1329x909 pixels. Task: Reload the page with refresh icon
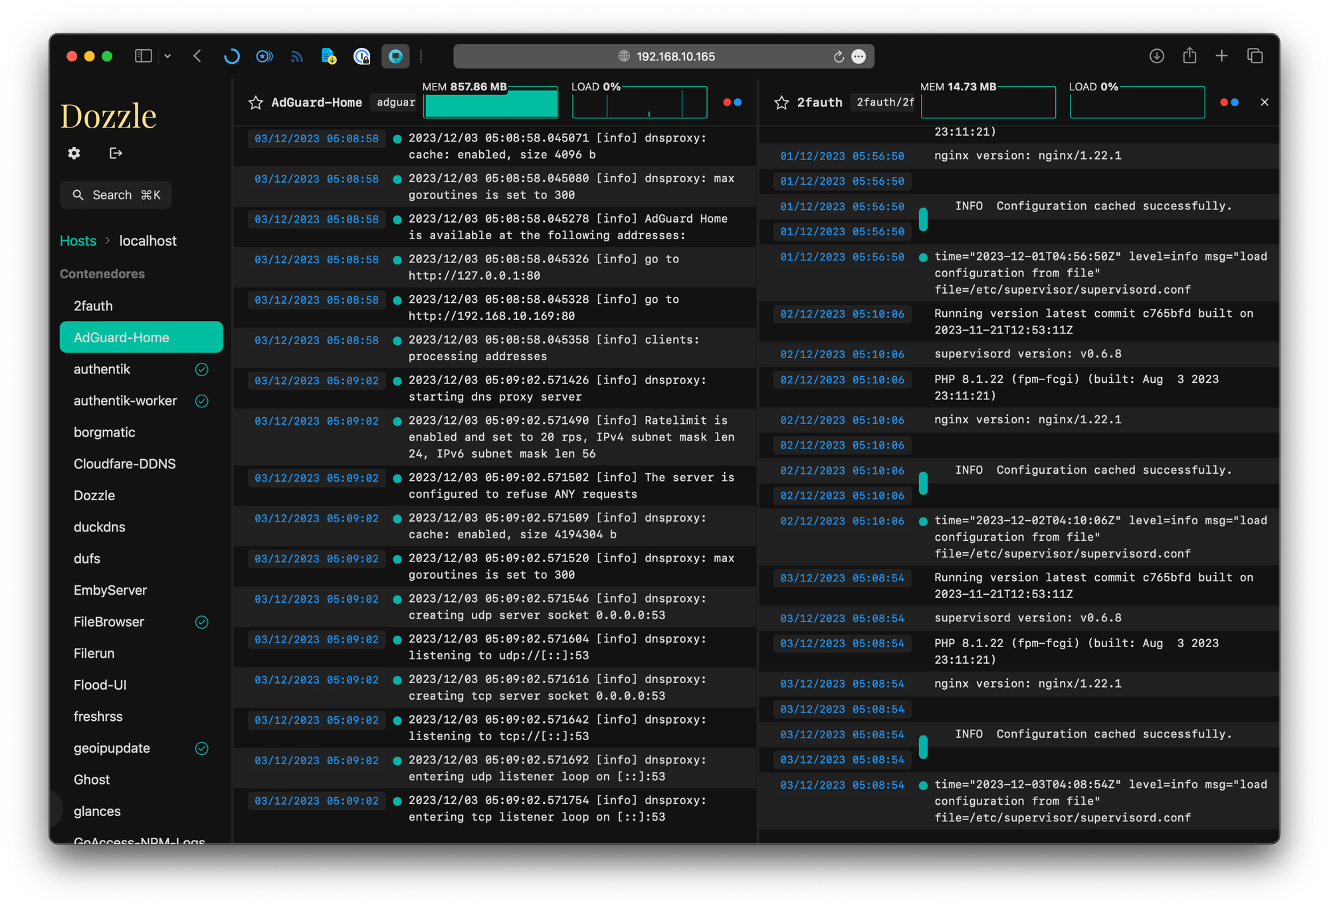(839, 56)
